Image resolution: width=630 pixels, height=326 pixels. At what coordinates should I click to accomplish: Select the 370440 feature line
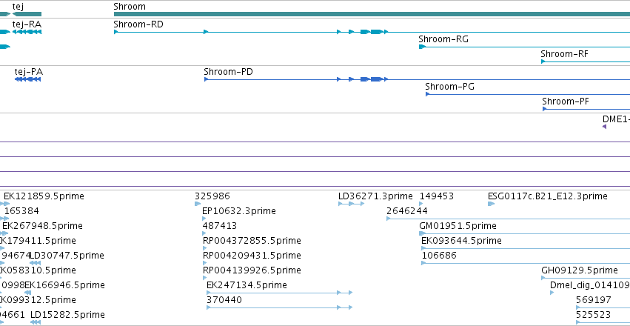tap(279, 307)
